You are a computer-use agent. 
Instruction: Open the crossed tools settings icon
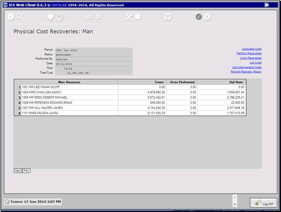click(x=129, y=17)
